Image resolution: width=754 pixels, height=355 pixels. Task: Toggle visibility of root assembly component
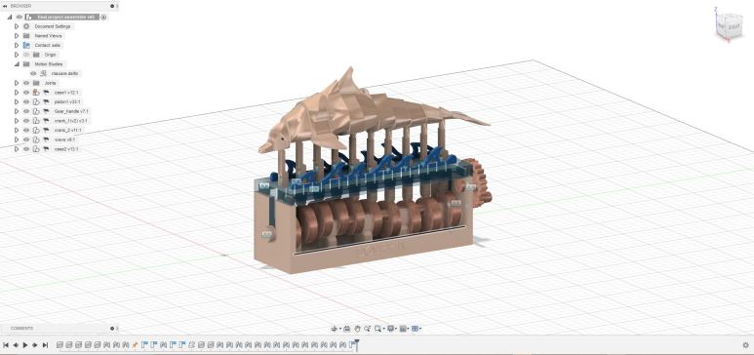[20, 17]
